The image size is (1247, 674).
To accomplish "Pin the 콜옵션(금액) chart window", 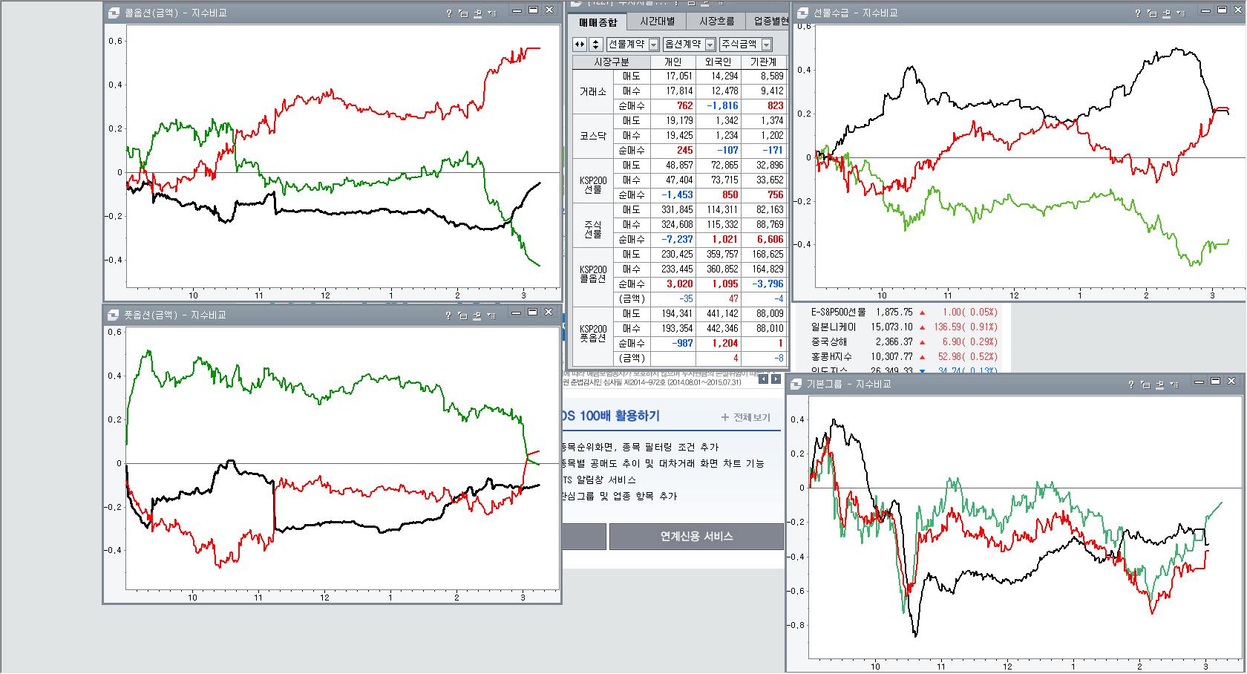I will coord(478,13).
